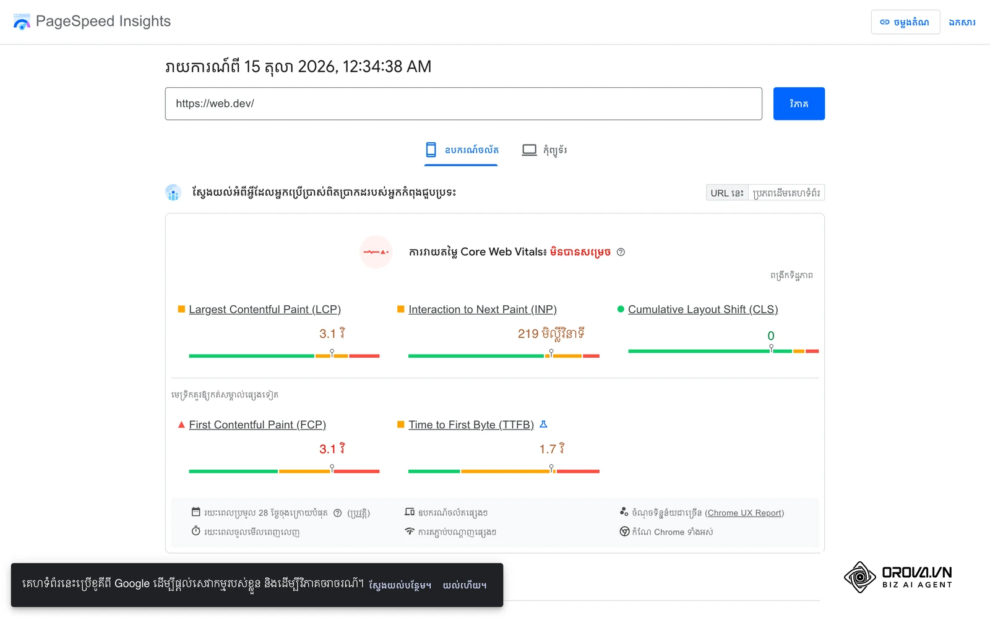This screenshot has width=990, height=618.
Task: Open the Cumulative Layout Shift (CLS) link
Action: coord(703,310)
